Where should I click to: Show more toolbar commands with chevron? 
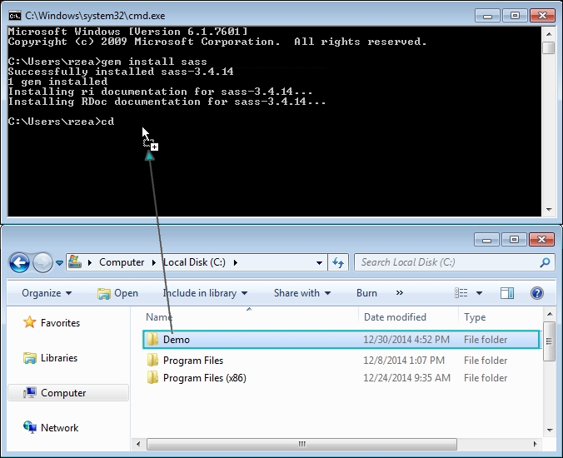point(400,293)
